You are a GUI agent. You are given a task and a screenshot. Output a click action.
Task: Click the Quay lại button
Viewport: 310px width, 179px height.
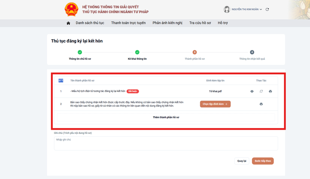pyautogui.click(x=242, y=161)
